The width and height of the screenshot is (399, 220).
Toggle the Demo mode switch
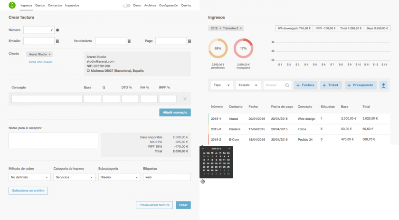click(x=127, y=6)
